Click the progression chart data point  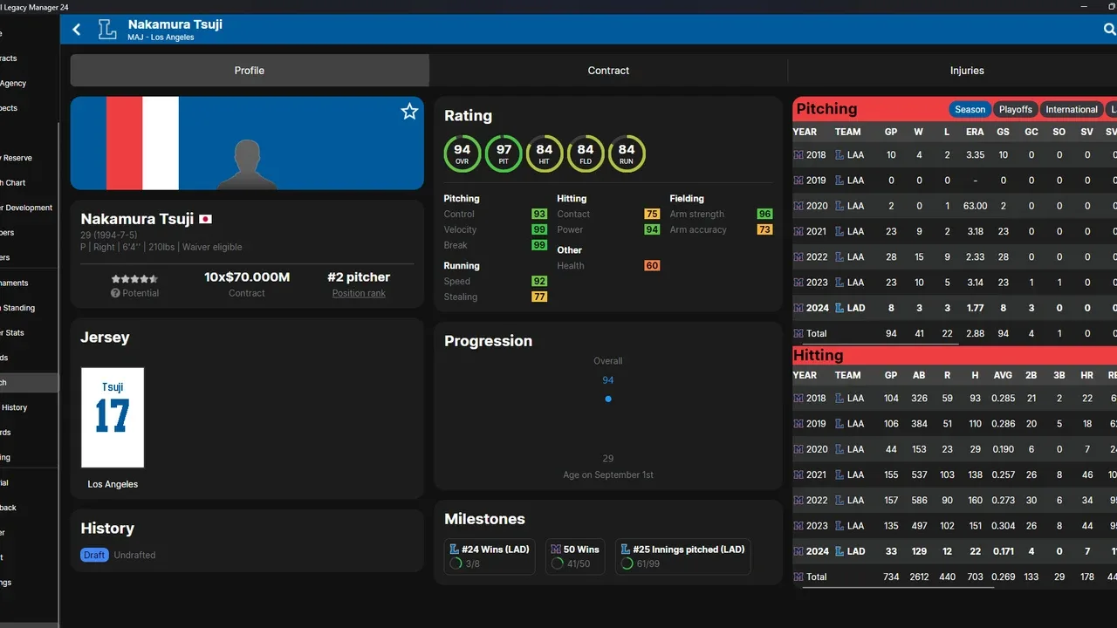[x=608, y=399]
